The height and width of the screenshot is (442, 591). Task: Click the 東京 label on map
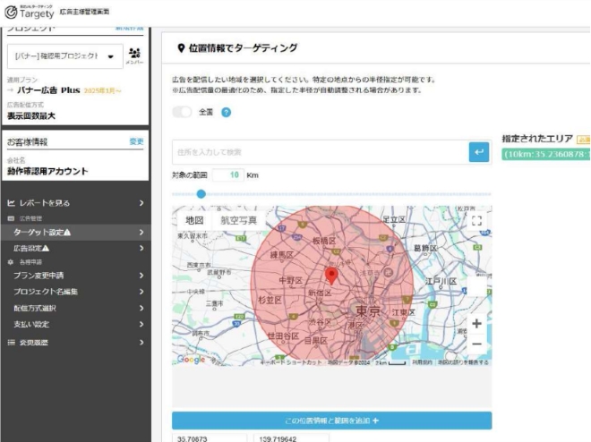[368, 311]
